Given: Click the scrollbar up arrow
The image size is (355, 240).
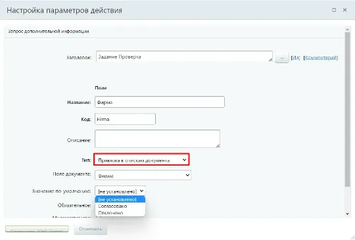Looking at the screenshot, I should (x=347, y=30).
